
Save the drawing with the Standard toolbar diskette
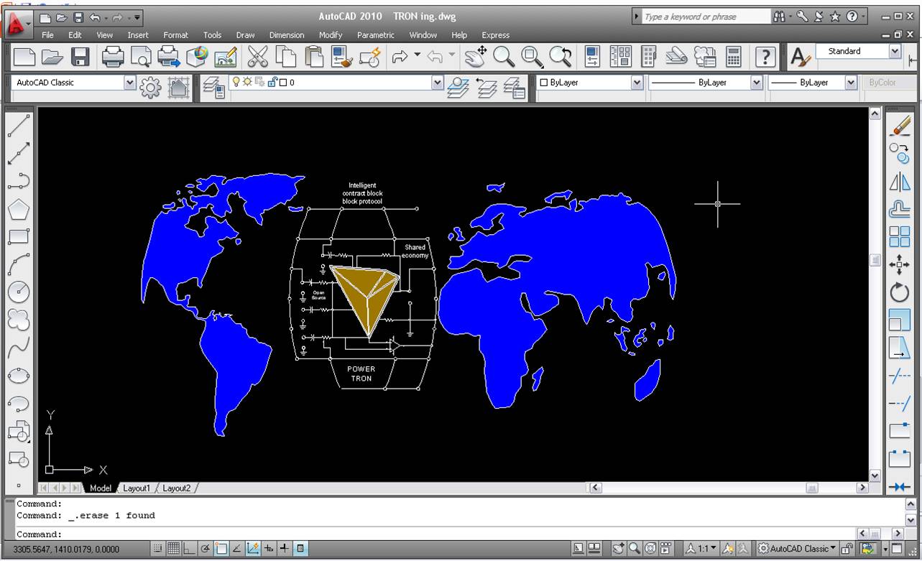(x=80, y=56)
